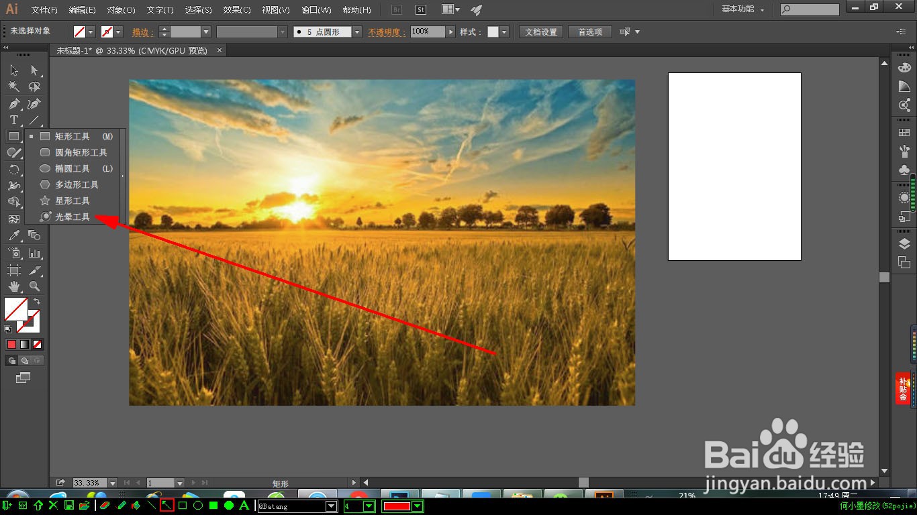
Task: Click the 文档设置 button
Action: [541, 32]
